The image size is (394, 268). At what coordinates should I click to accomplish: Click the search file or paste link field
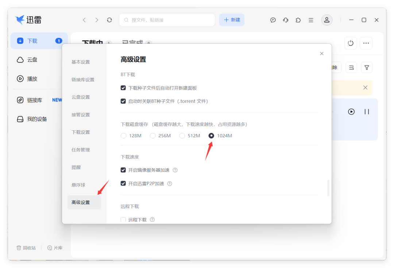click(x=167, y=20)
